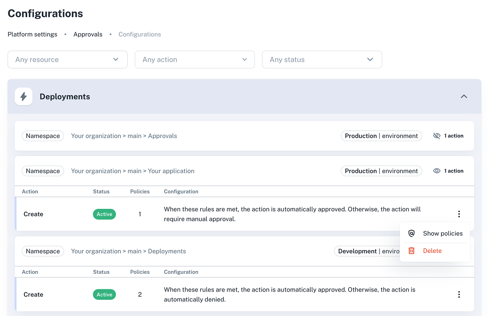Click the 1 action label on the Your application row
The height and width of the screenshot is (316, 488).
[454, 171]
